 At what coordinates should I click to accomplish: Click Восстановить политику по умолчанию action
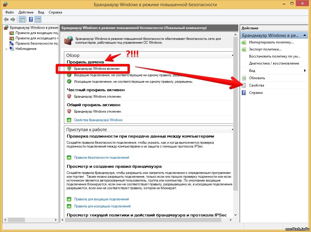click(x=274, y=56)
